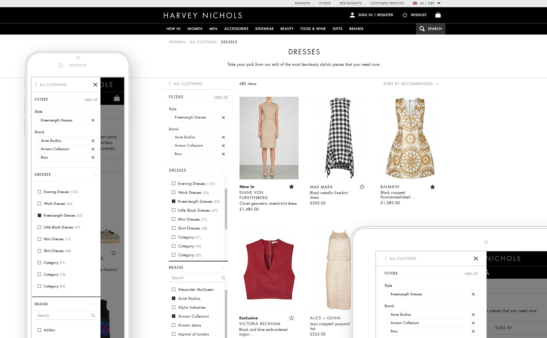
Task: Remove Boss filter in desktop sidebar
Action: coord(223,154)
